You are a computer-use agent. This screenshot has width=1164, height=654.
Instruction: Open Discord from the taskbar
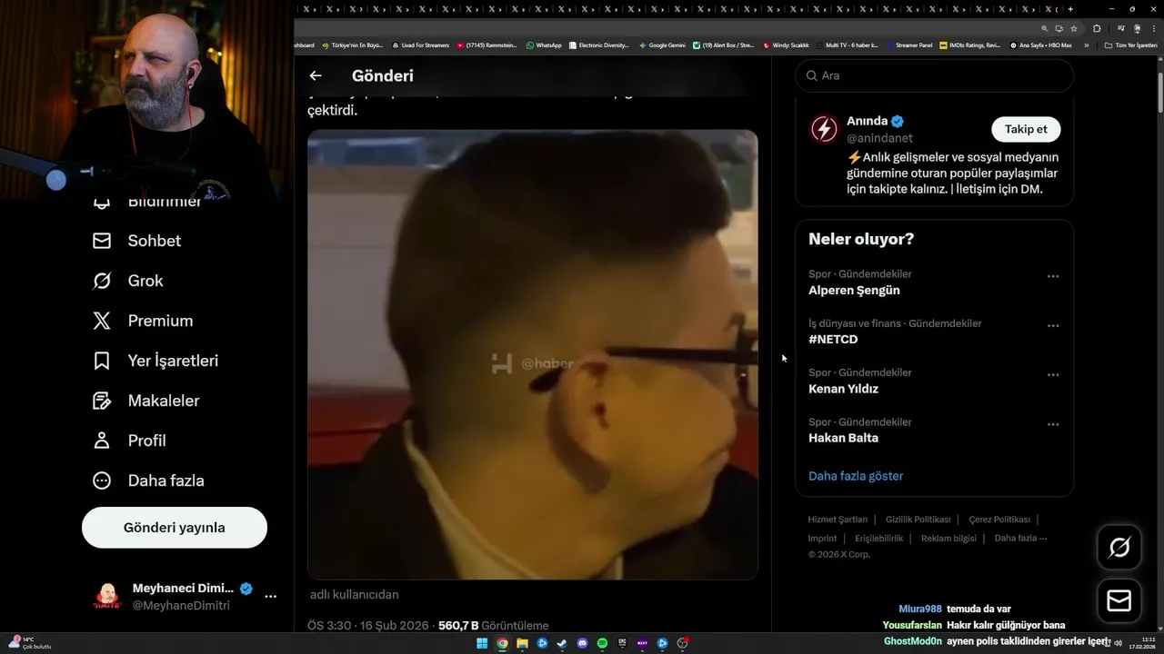click(x=582, y=644)
